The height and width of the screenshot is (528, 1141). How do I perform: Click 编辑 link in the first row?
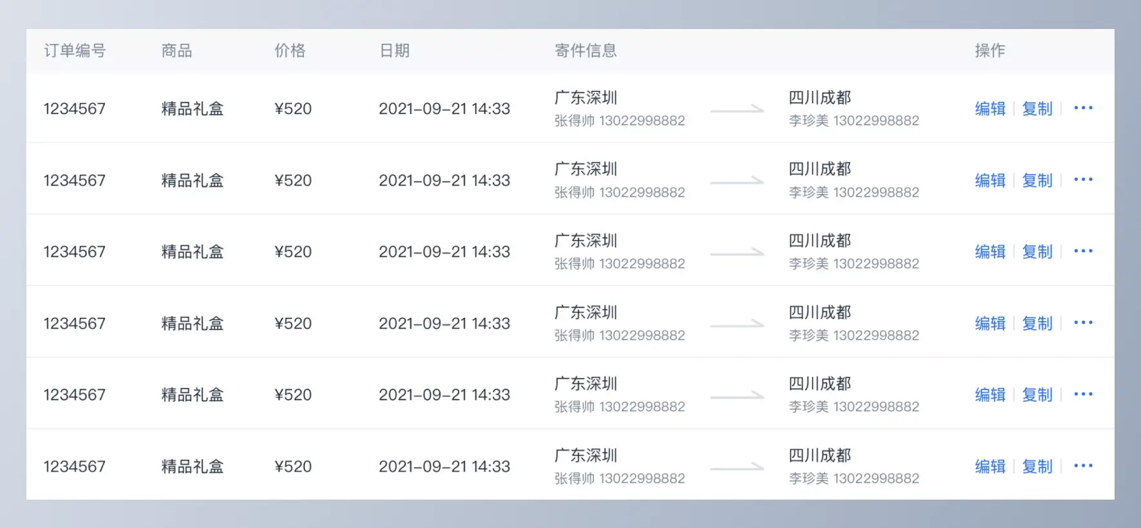(990, 108)
